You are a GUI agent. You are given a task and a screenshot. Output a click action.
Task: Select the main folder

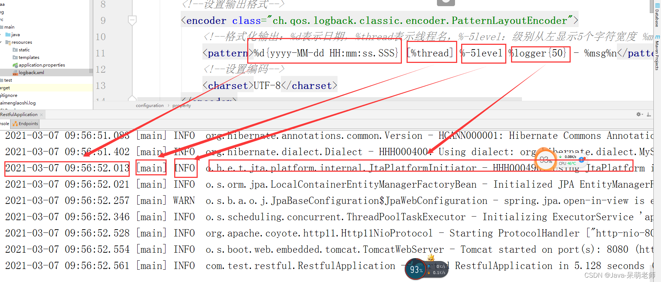[9, 27]
